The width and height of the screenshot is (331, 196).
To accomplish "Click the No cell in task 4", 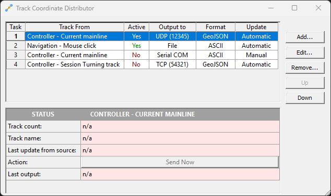I will [136, 64].
